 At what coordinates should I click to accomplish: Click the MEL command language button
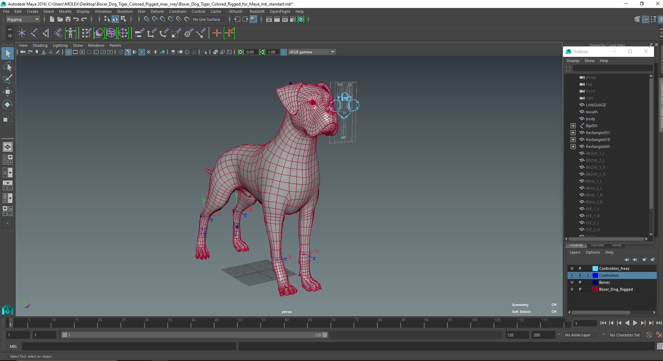(x=13, y=346)
